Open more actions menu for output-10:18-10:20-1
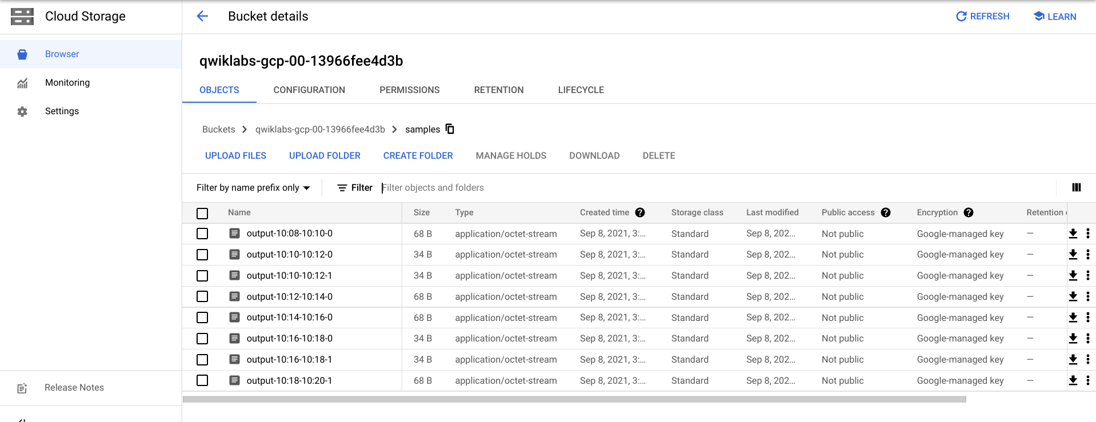Screen dimensions: 1096x422 click(x=1088, y=380)
